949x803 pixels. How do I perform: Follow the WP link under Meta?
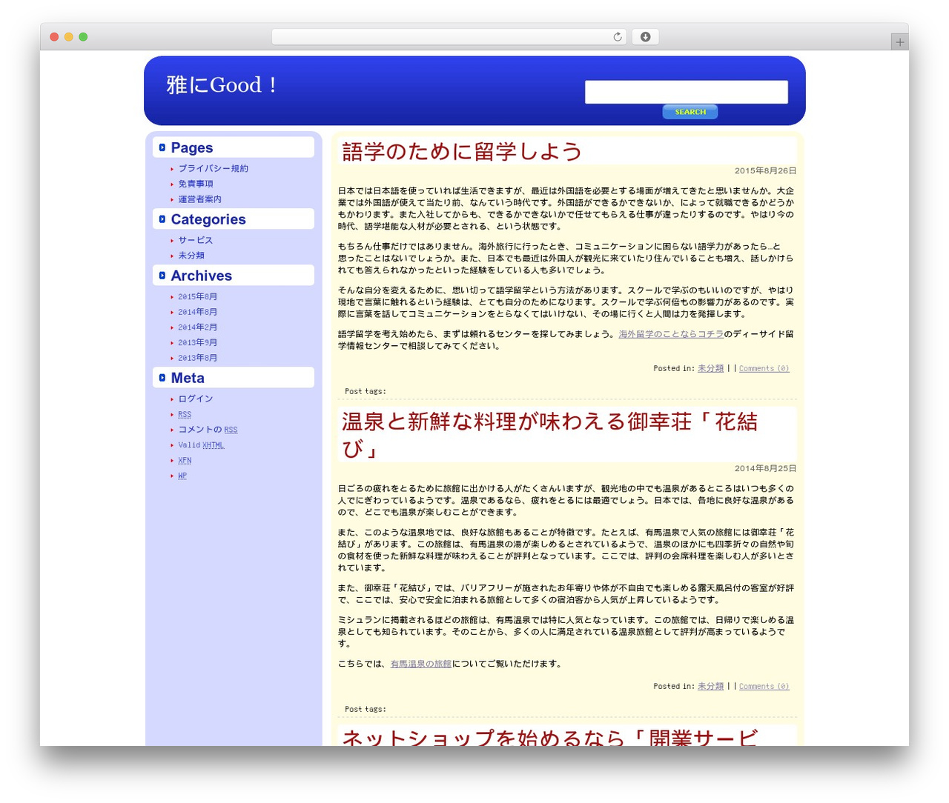(182, 476)
